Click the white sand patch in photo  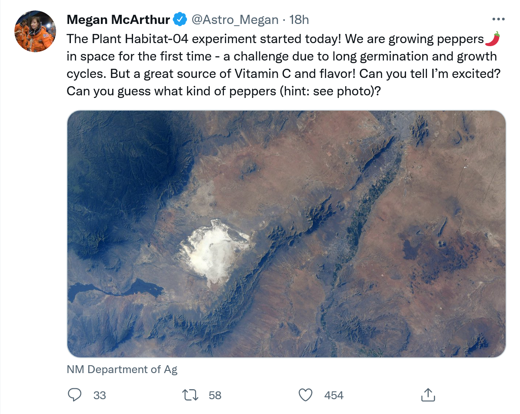(216, 250)
